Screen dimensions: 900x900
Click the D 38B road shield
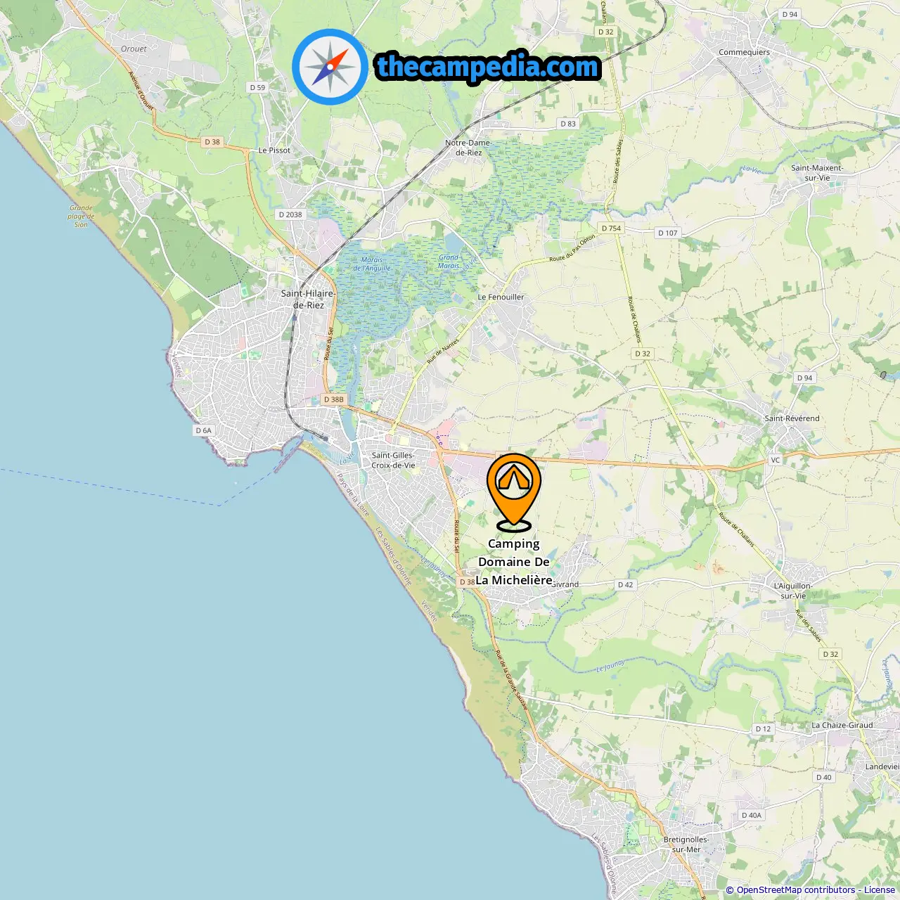(333, 399)
